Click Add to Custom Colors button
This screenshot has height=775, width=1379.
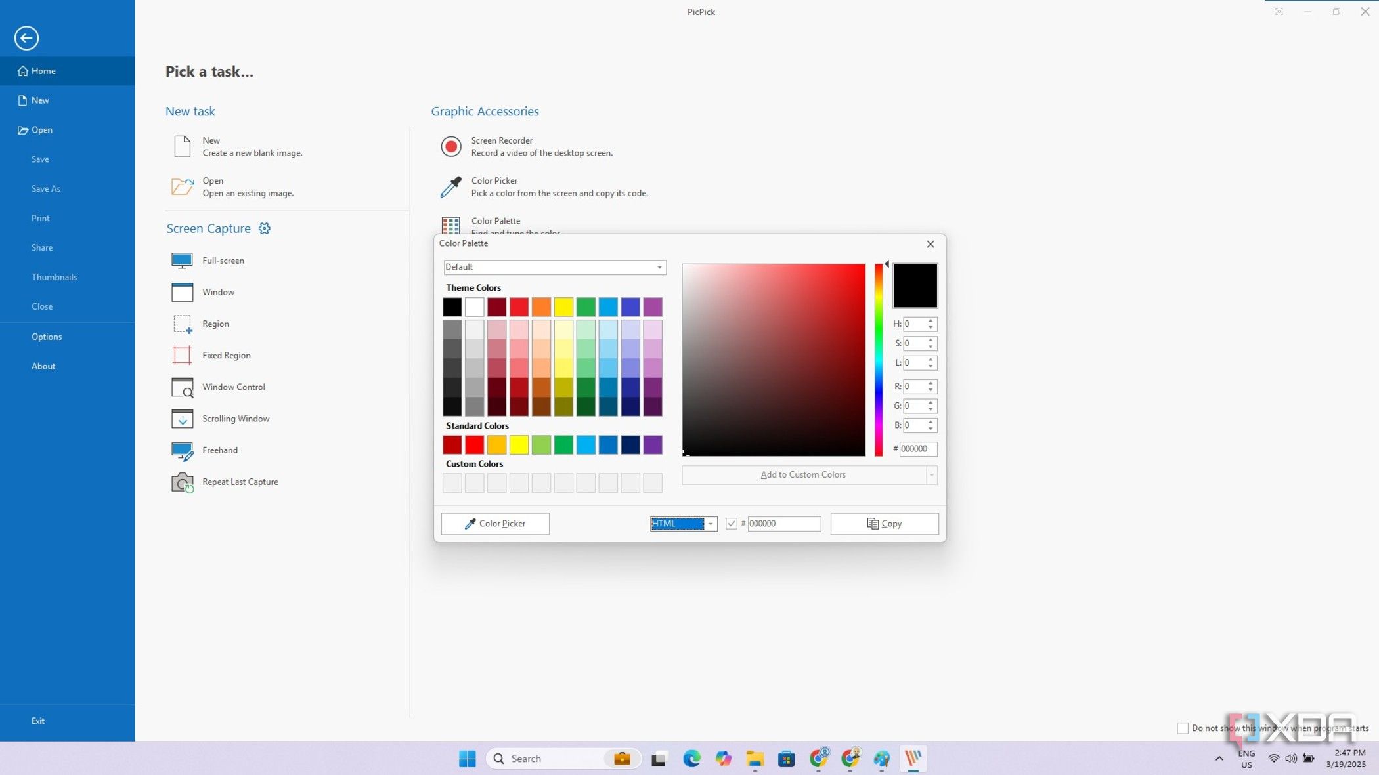pos(804,475)
